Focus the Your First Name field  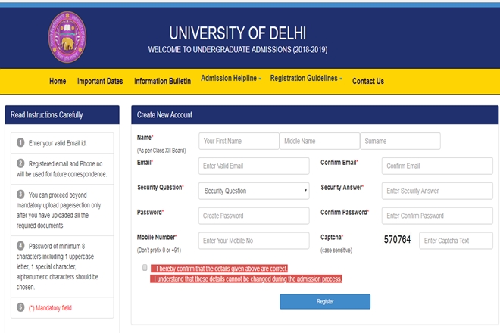point(239,142)
